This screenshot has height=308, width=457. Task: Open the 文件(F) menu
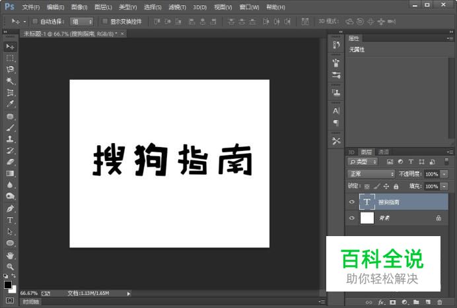31,7
